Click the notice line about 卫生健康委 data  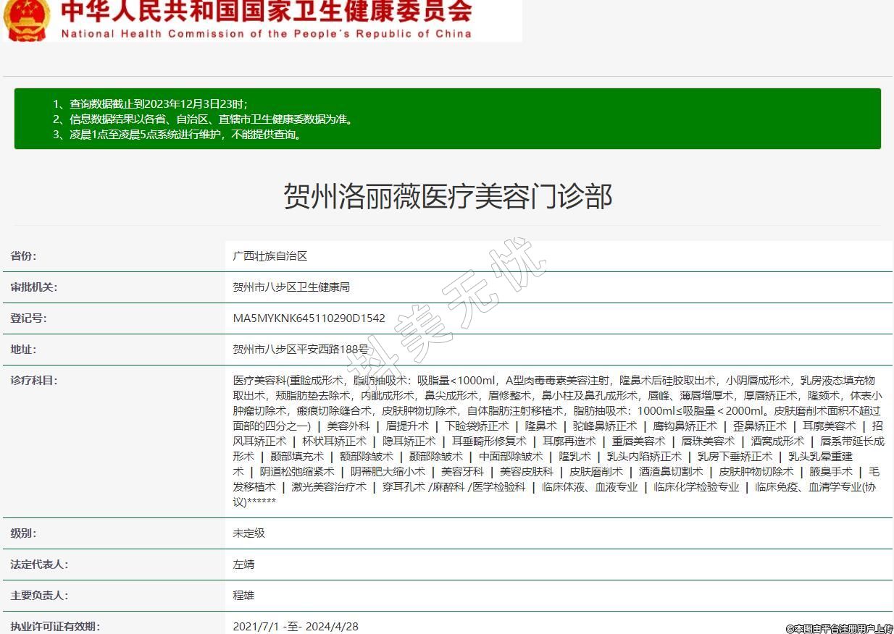coord(203,119)
